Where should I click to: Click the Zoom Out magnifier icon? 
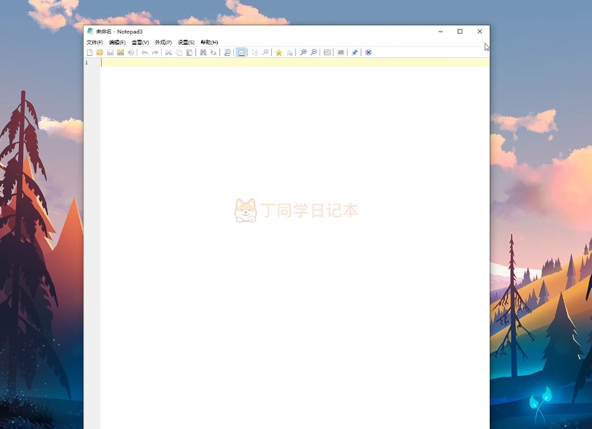(x=313, y=52)
